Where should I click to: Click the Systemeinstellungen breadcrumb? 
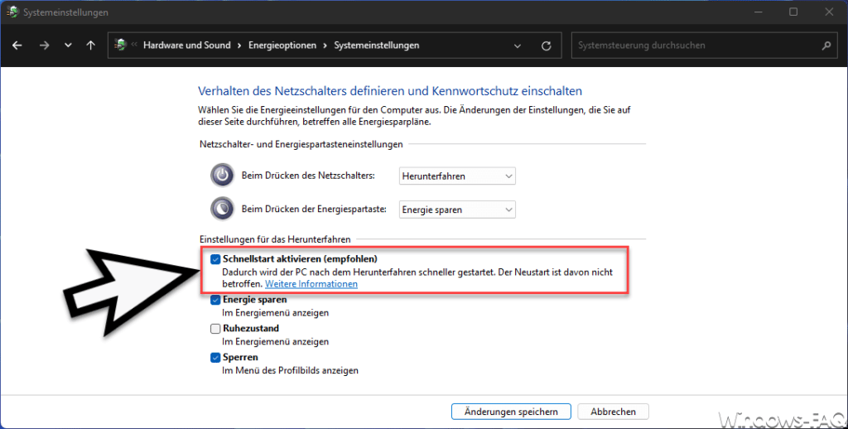tap(377, 46)
